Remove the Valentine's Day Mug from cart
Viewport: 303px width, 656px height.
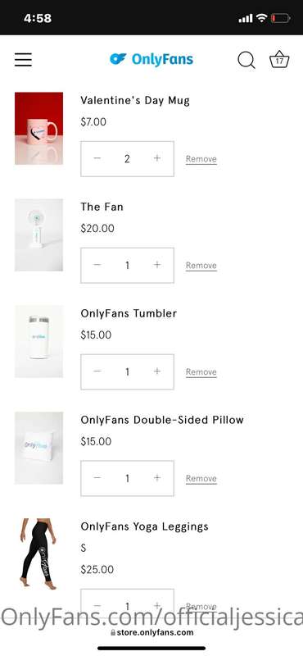[201, 159]
